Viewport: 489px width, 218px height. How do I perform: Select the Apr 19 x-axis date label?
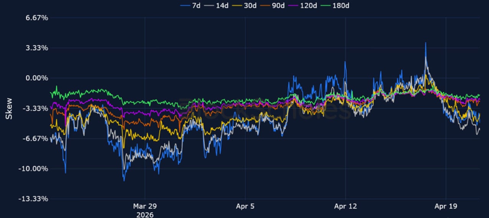(446, 207)
